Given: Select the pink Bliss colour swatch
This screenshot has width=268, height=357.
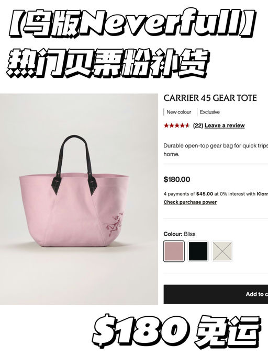Looking at the screenshot, I should 174,251.
